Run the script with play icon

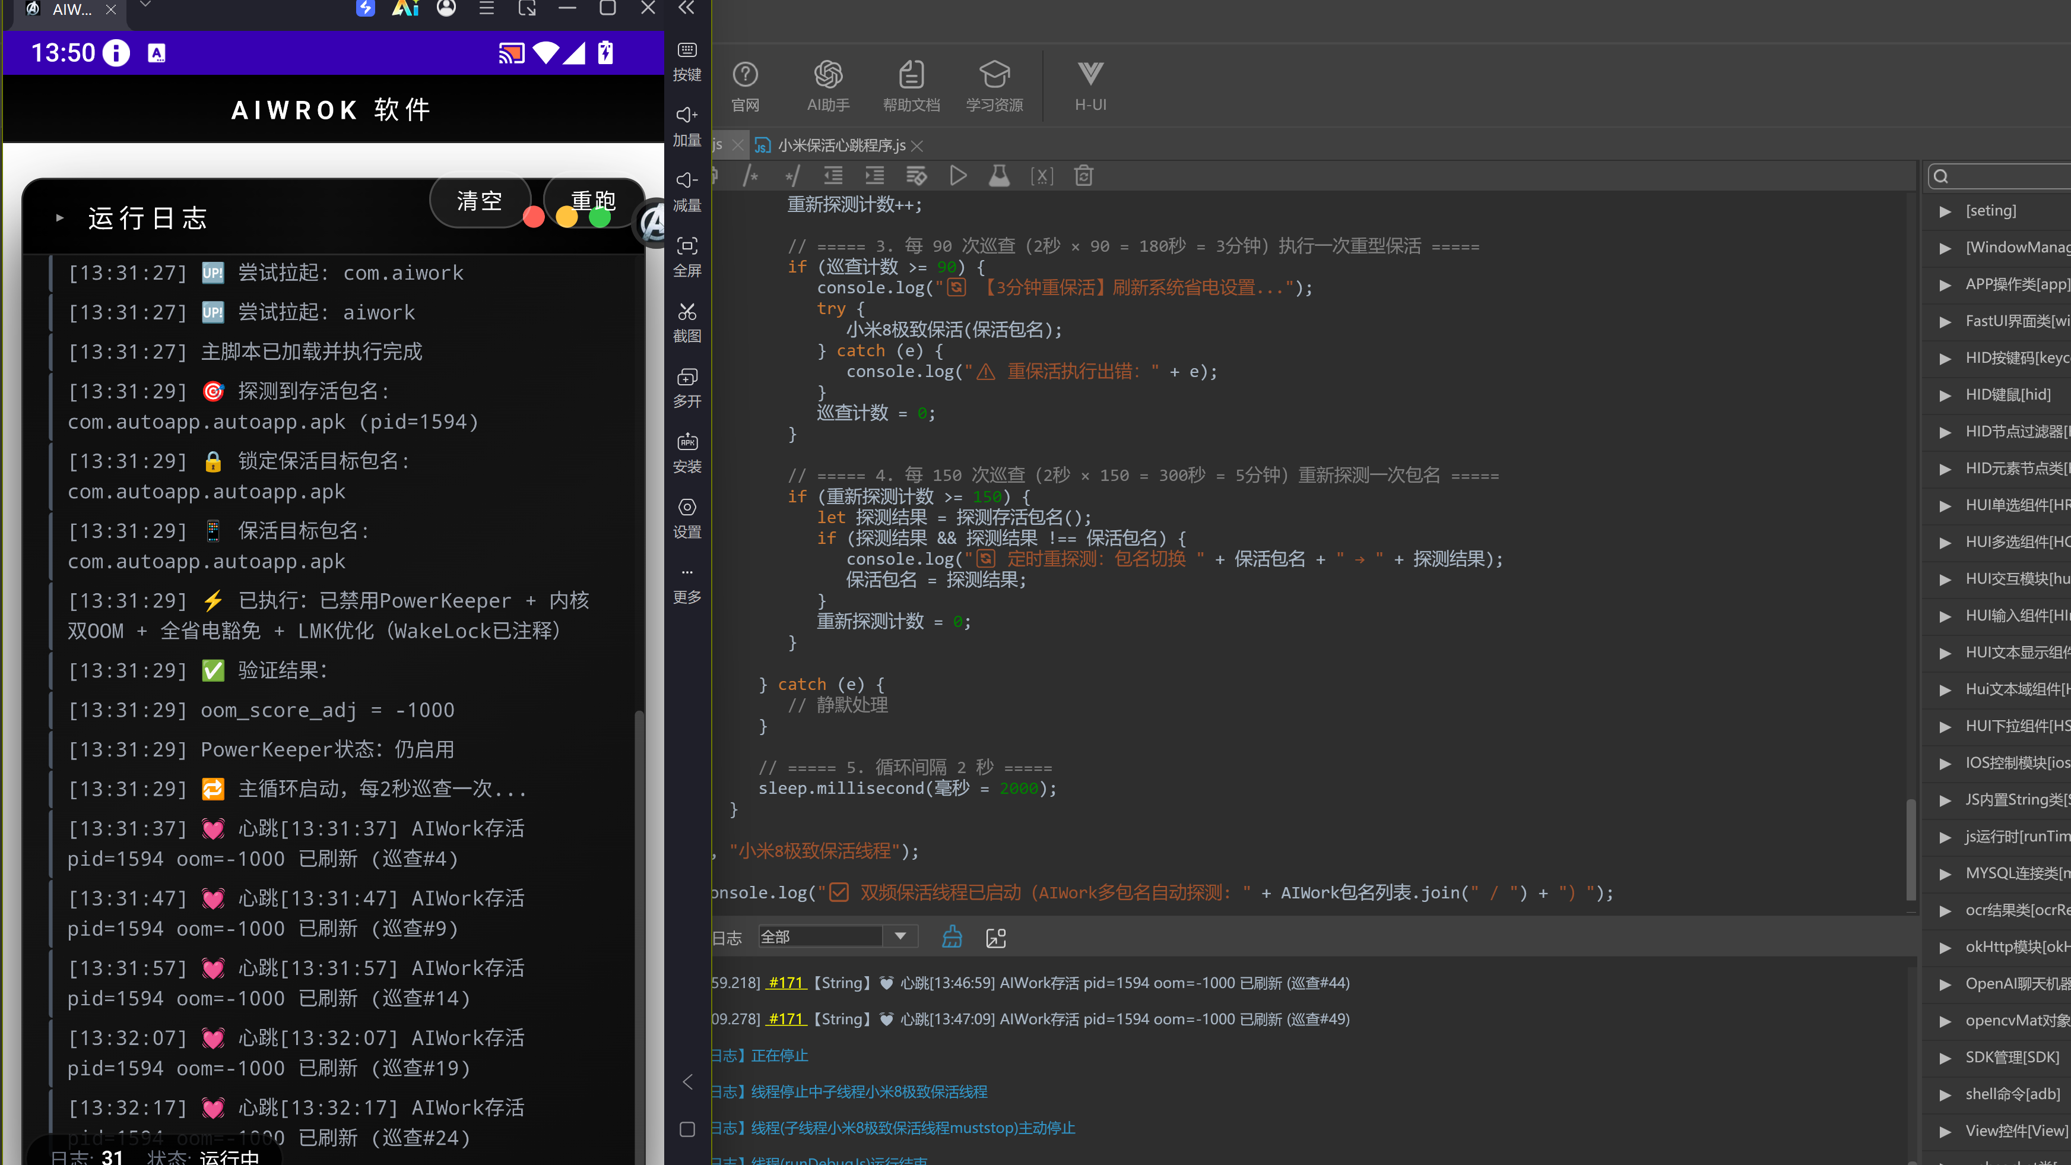[957, 176]
